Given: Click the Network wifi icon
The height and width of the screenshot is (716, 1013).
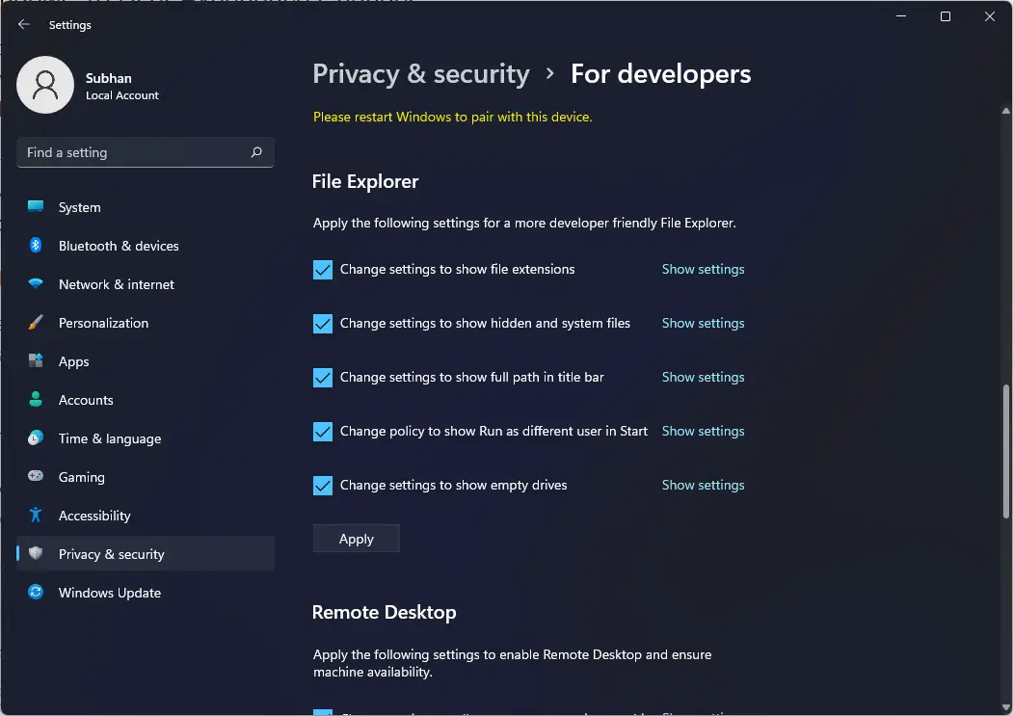Looking at the screenshot, I should click(x=36, y=283).
